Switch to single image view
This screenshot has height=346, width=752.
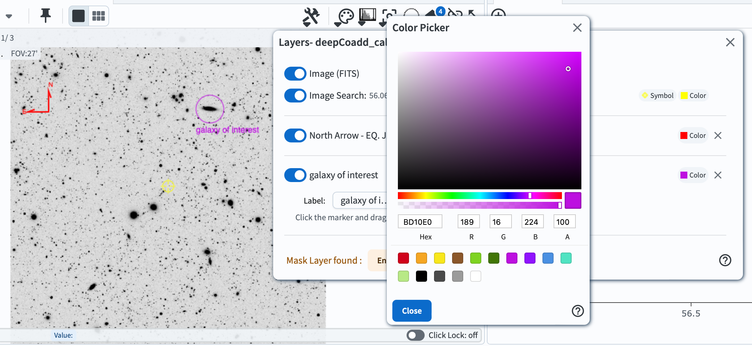(79, 16)
